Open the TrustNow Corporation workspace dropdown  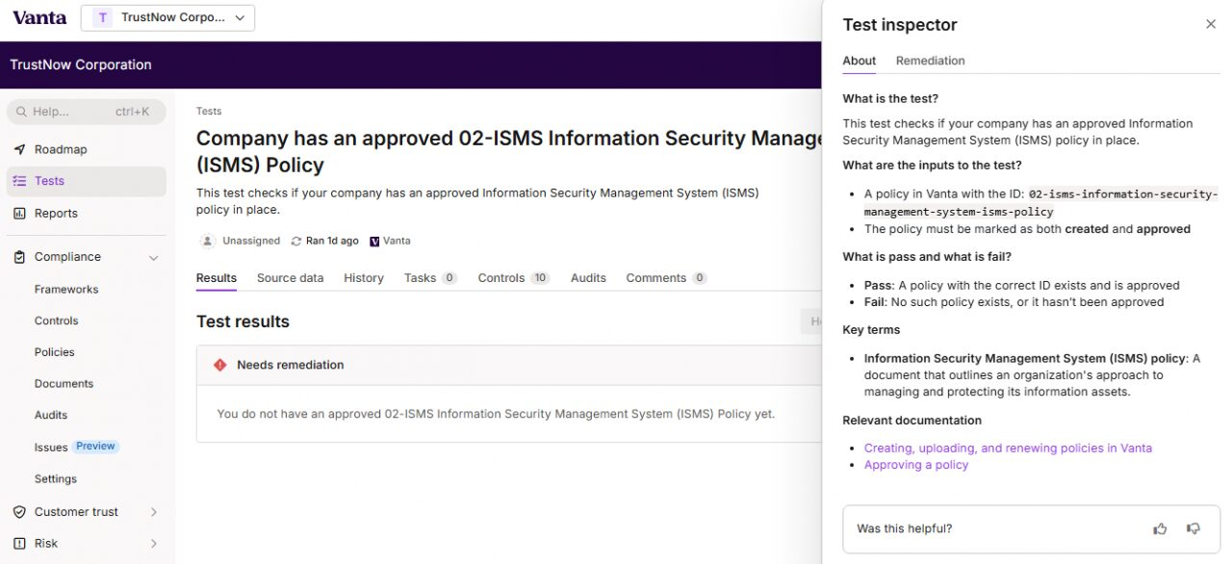167,17
